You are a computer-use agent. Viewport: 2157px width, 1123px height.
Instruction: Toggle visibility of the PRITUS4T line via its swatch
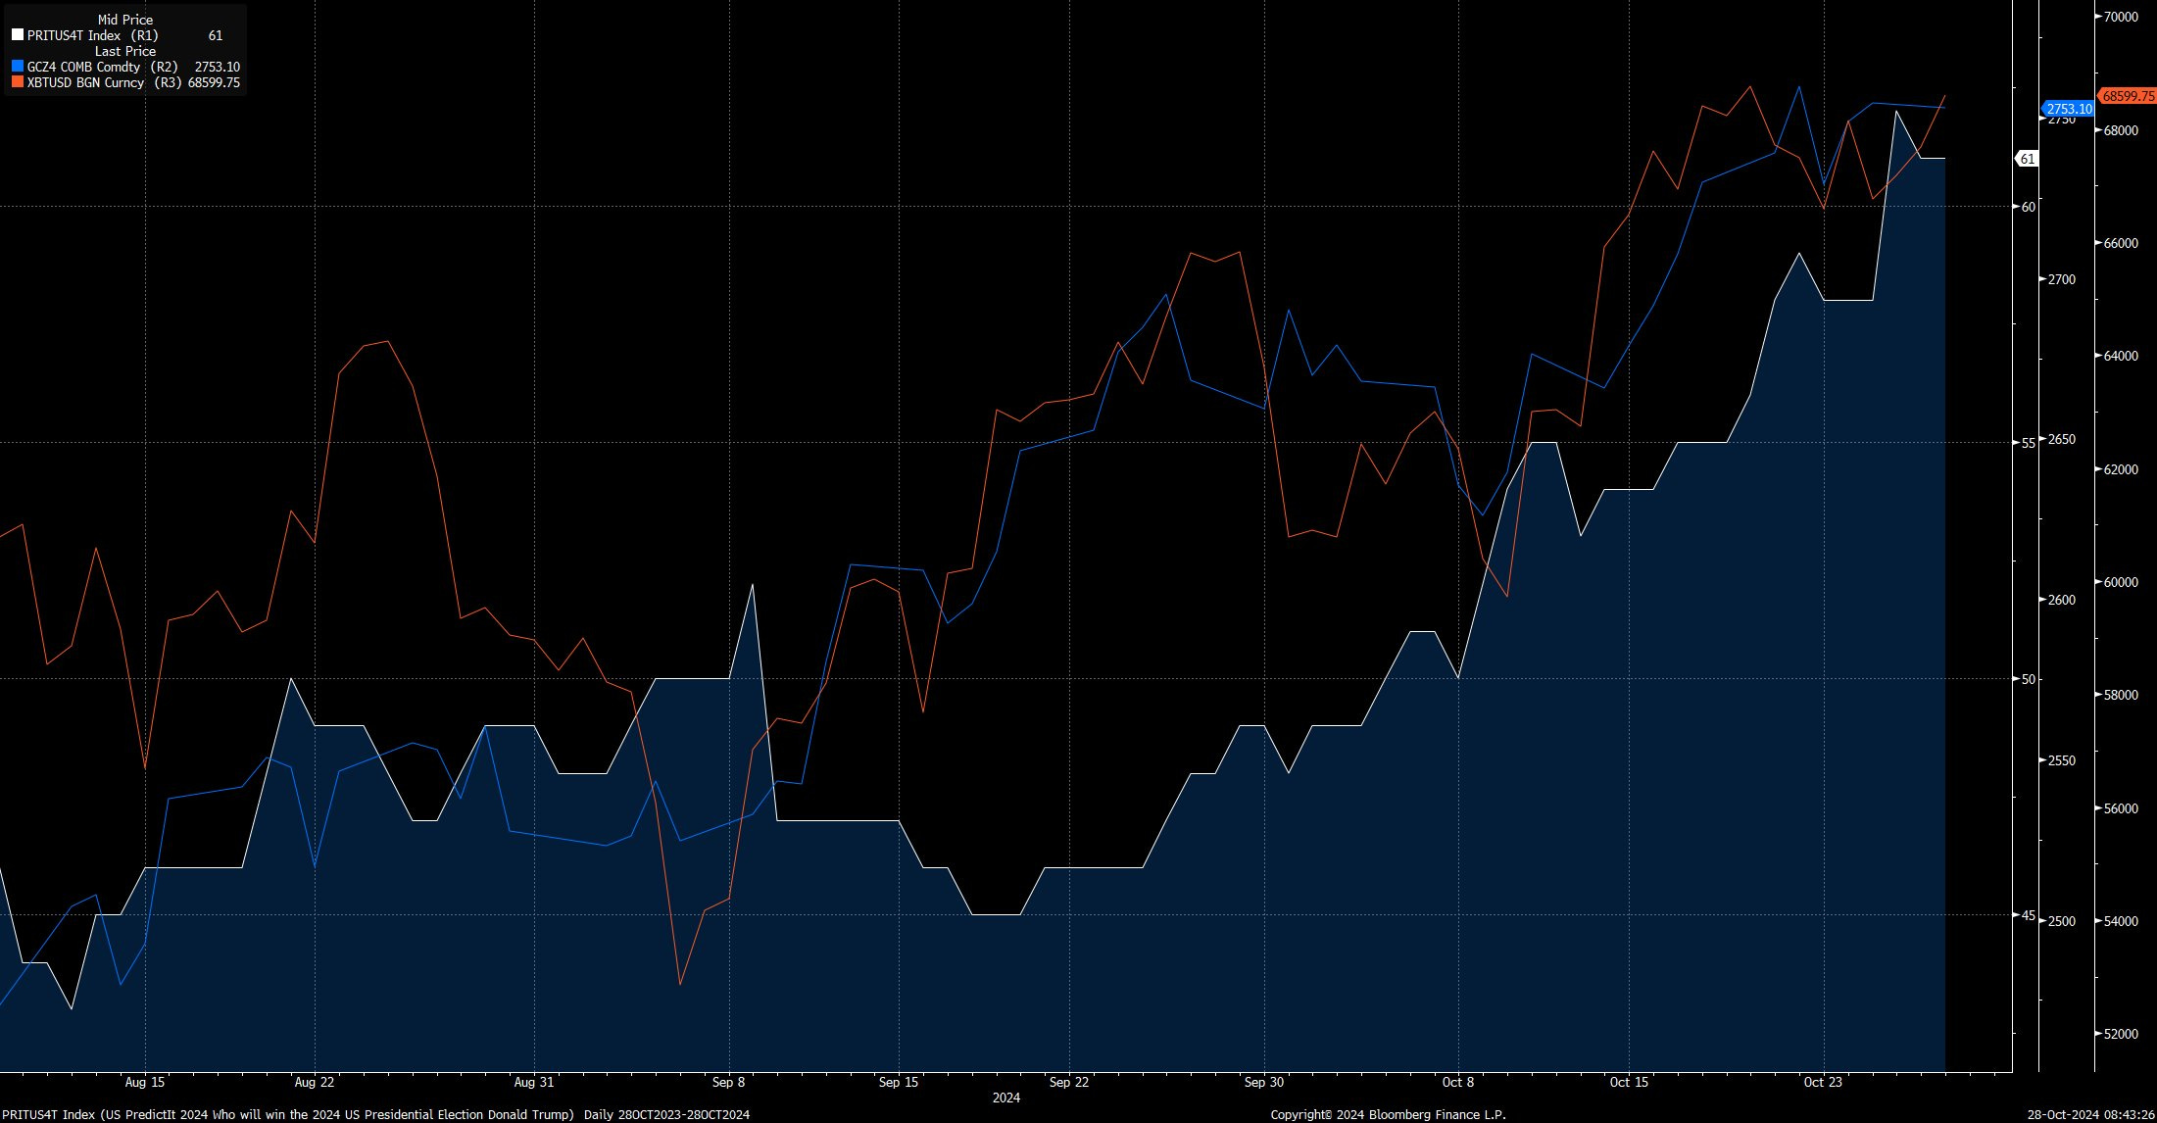coord(16,34)
